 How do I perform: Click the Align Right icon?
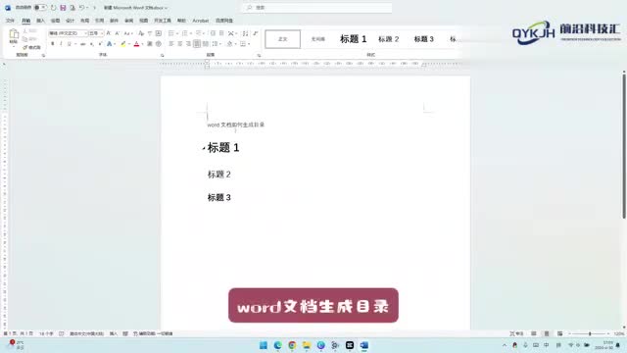188,43
